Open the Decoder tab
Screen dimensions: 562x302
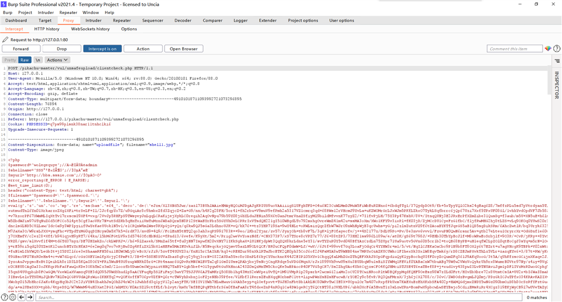[x=183, y=21]
